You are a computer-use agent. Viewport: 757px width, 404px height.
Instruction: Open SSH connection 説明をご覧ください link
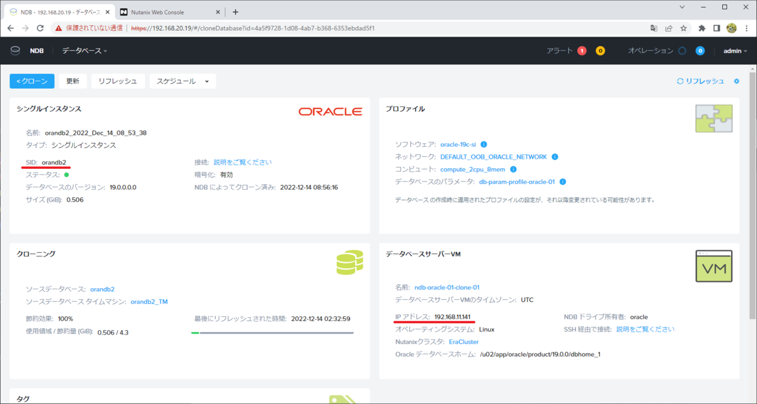[645, 329]
